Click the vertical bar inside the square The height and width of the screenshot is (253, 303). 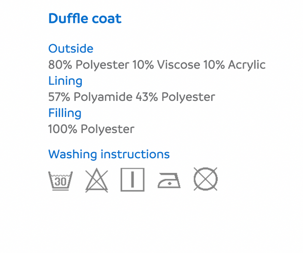132,179
